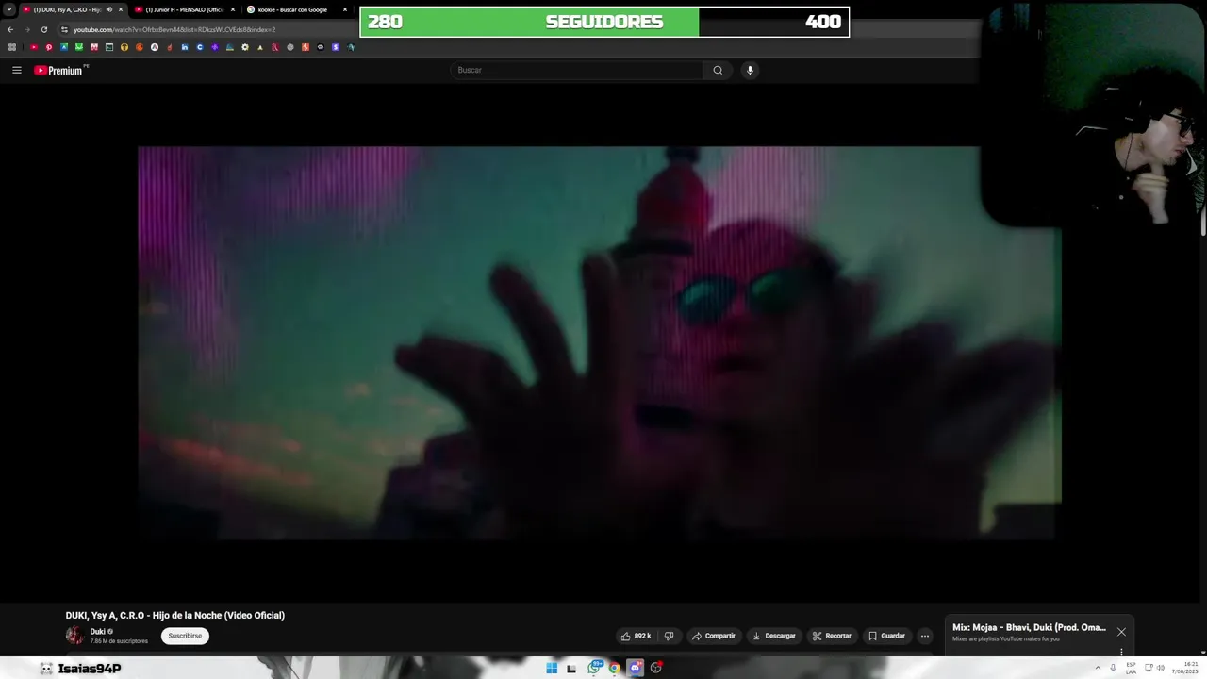
Task: Close the Mix: Mojaa playlist panel
Action: point(1121,632)
